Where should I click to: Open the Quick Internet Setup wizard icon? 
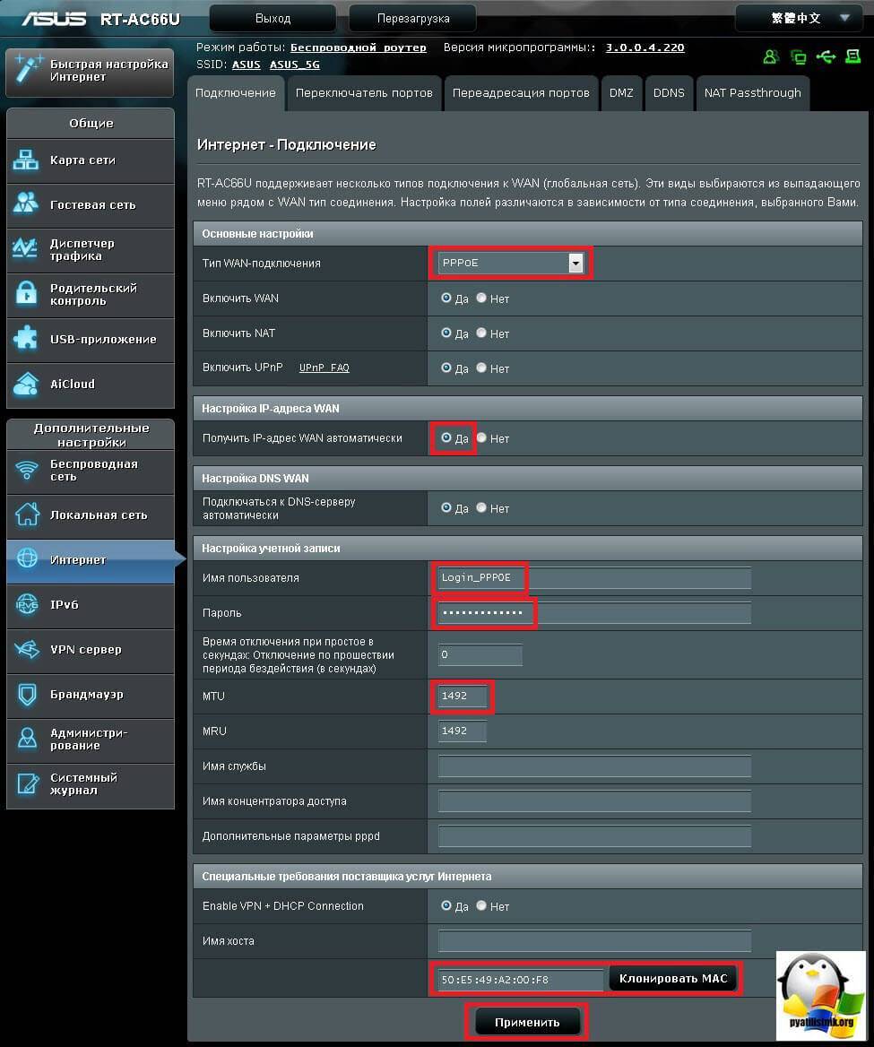coord(28,70)
